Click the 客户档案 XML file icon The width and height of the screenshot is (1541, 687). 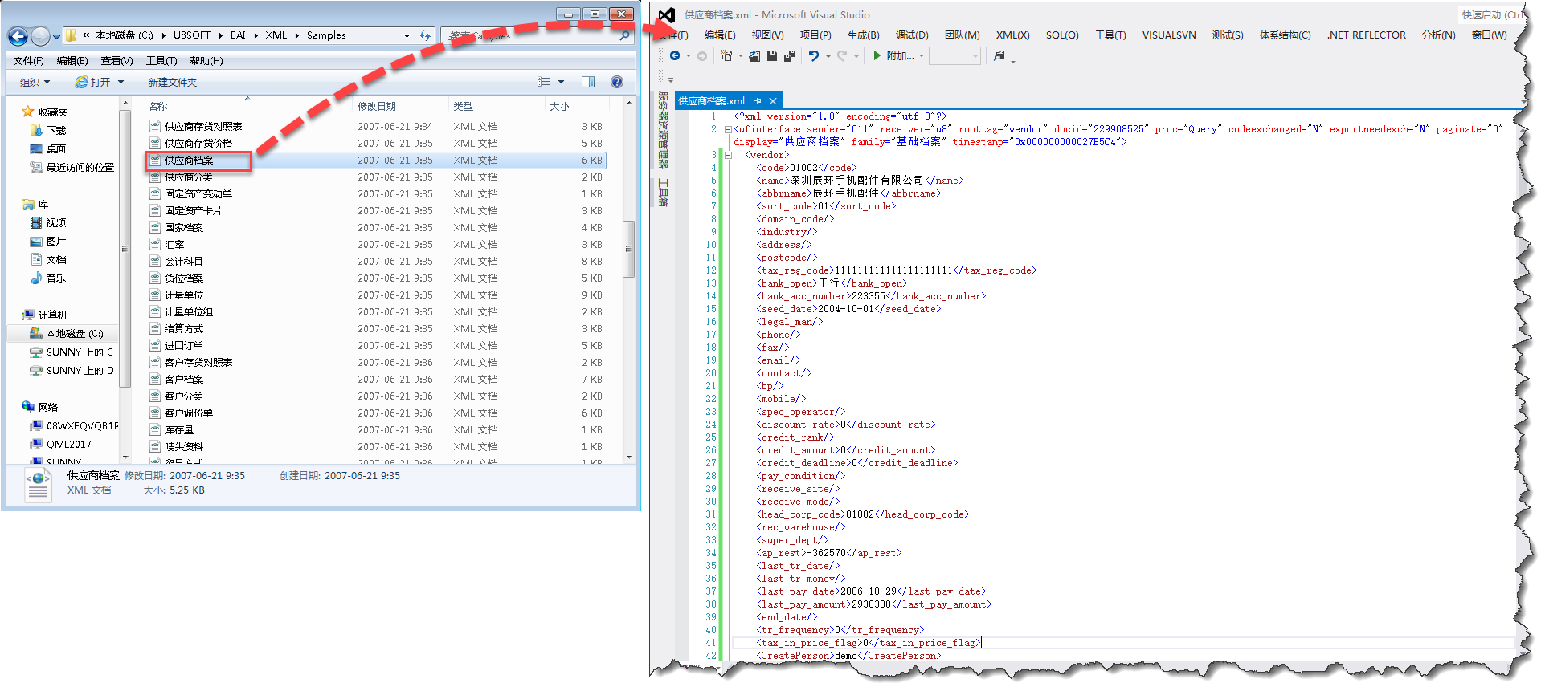(x=155, y=379)
